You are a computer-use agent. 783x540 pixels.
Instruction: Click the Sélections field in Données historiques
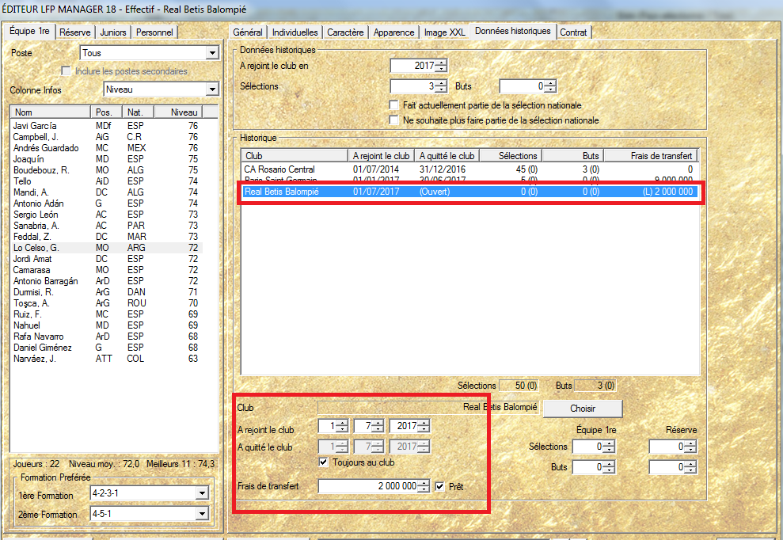pyautogui.click(x=419, y=86)
